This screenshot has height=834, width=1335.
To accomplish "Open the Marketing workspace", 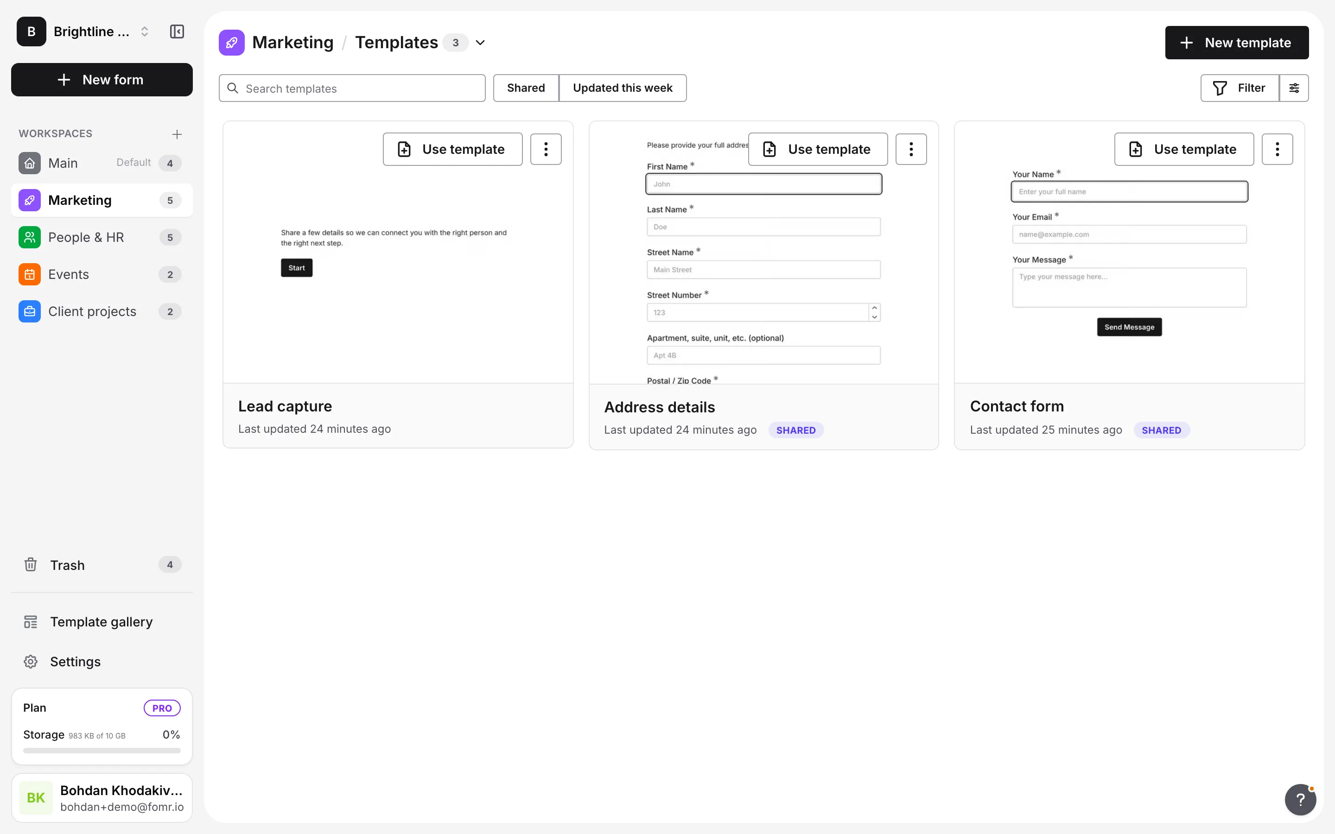I will point(102,200).
